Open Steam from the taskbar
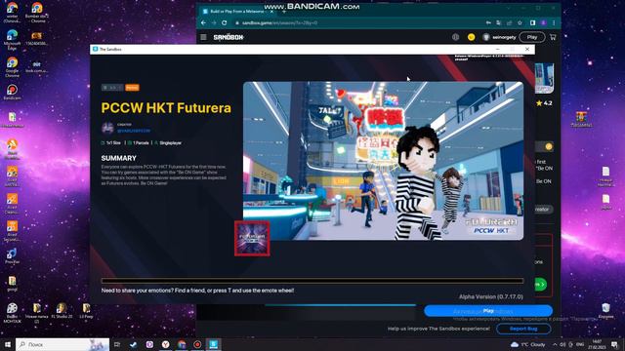The image size is (625, 351). 133,344
